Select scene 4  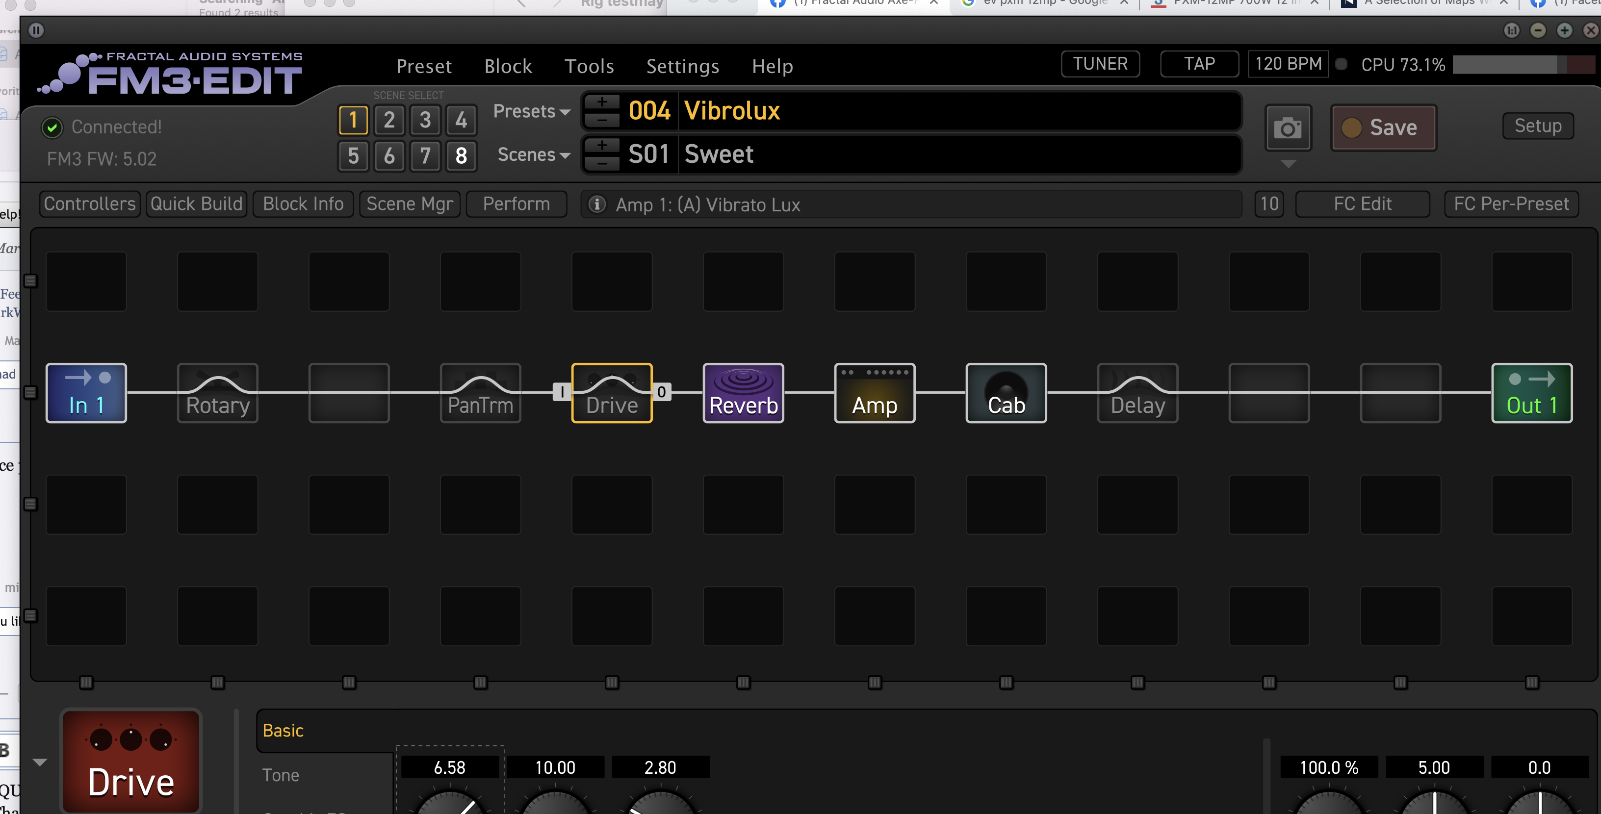click(461, 120)
